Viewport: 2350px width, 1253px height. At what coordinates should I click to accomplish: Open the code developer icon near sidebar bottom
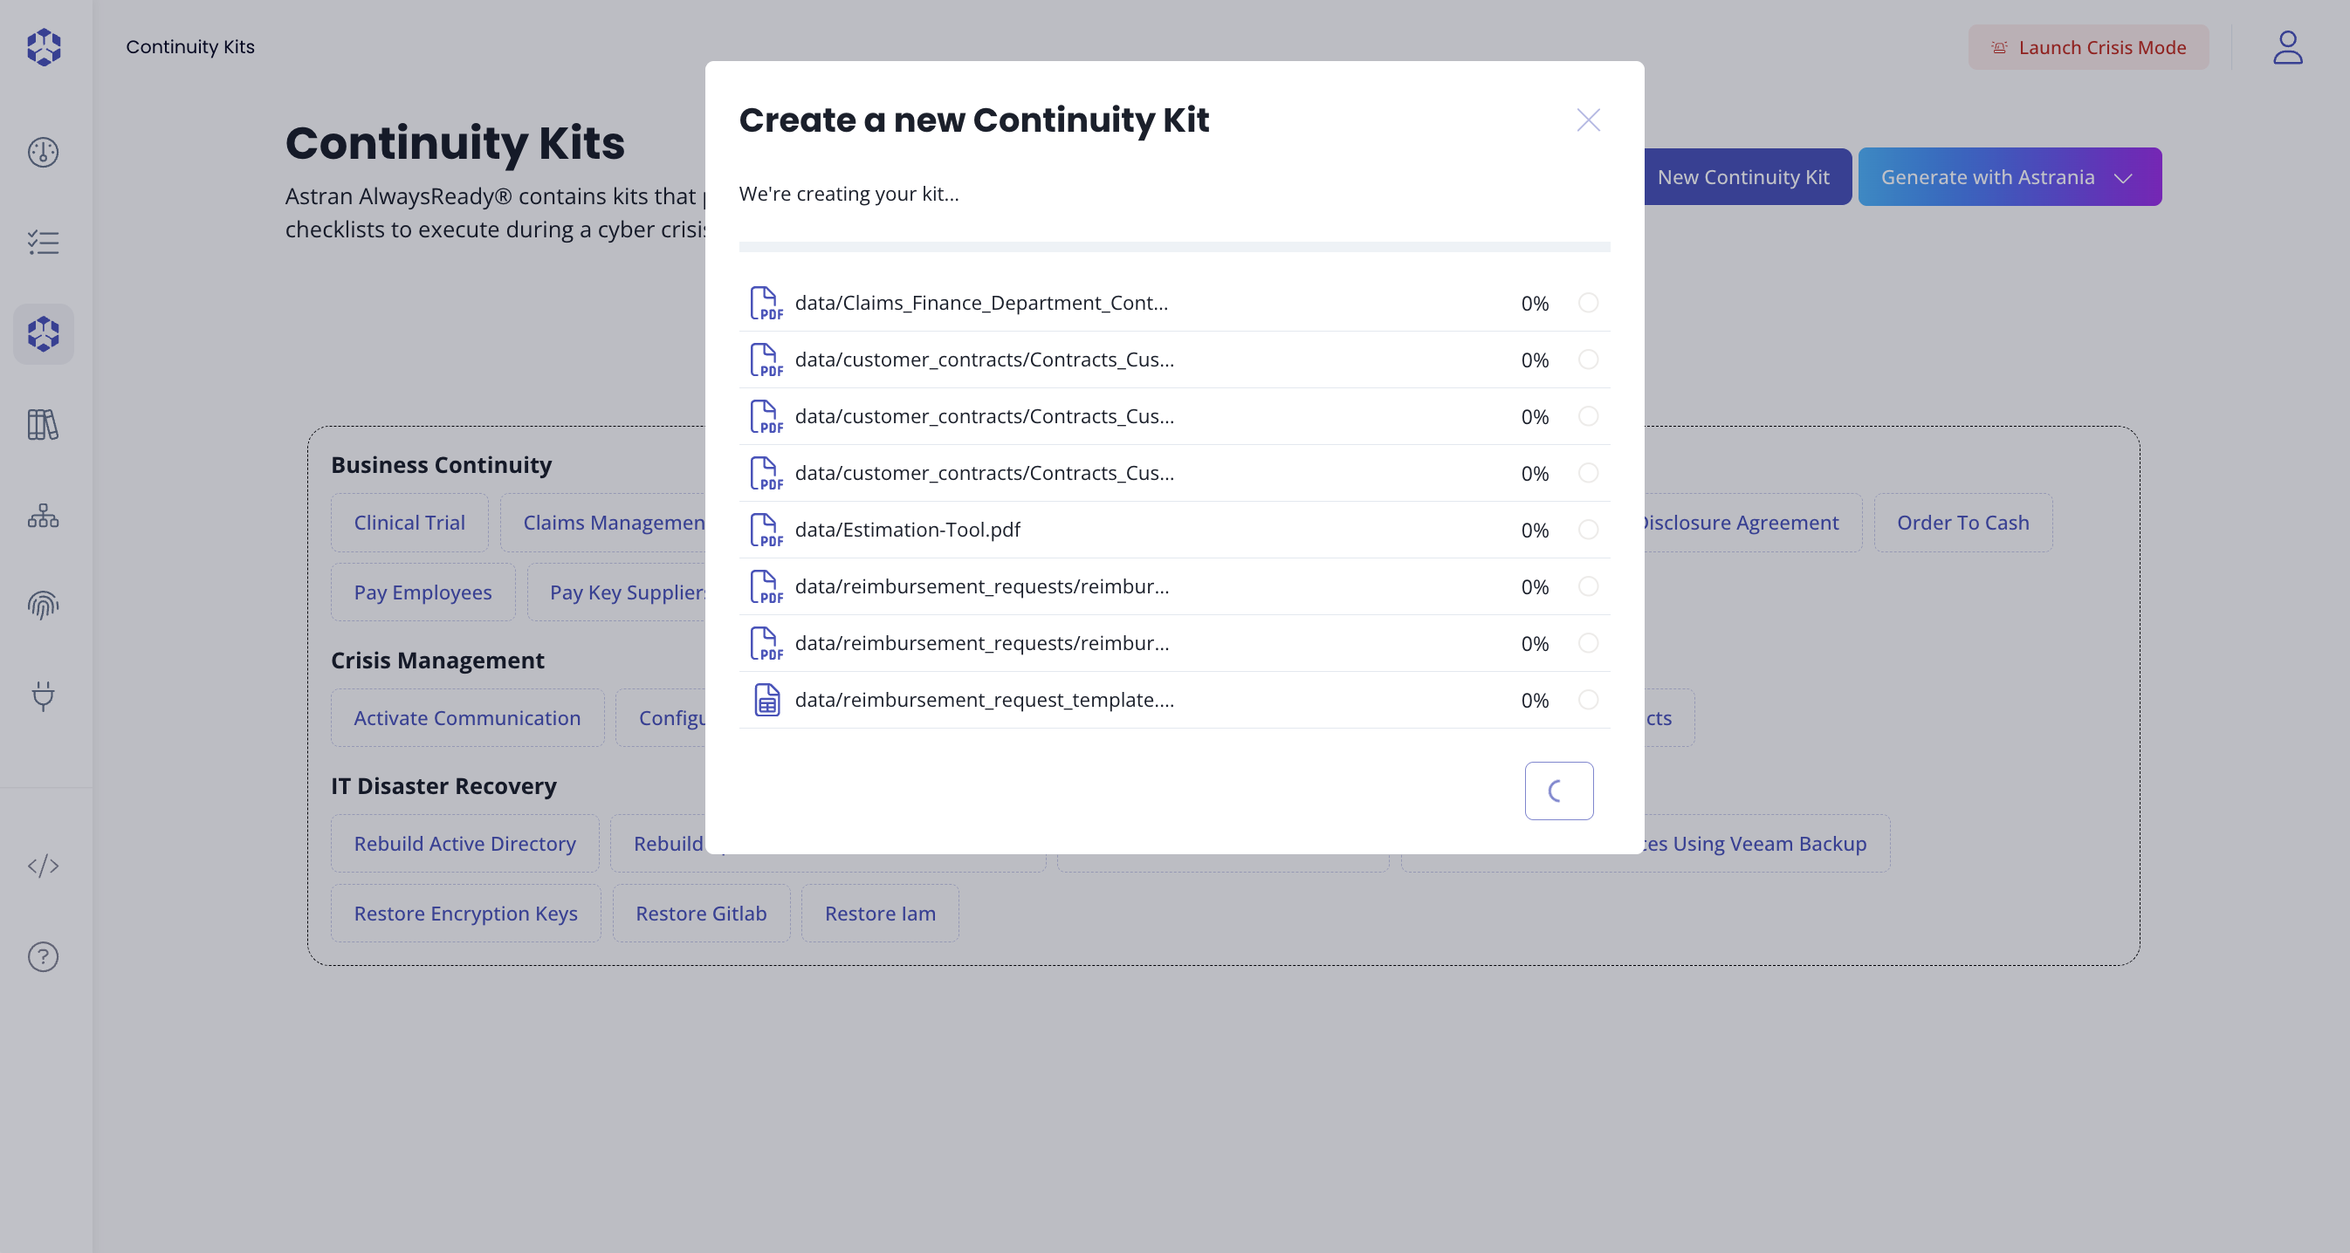point(43,866)
